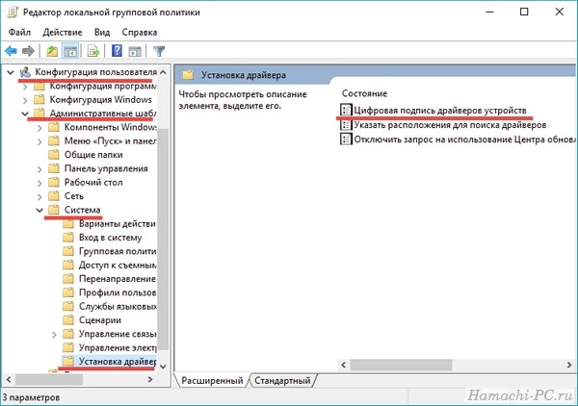Expand the Сеть tree node
This screenshot has height=406, width=578.
[39, 196]
